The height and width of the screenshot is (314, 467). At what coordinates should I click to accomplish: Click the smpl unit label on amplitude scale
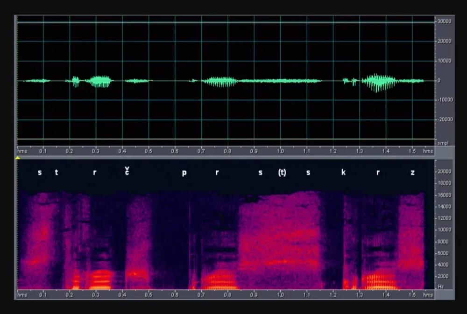click(442, 143)
